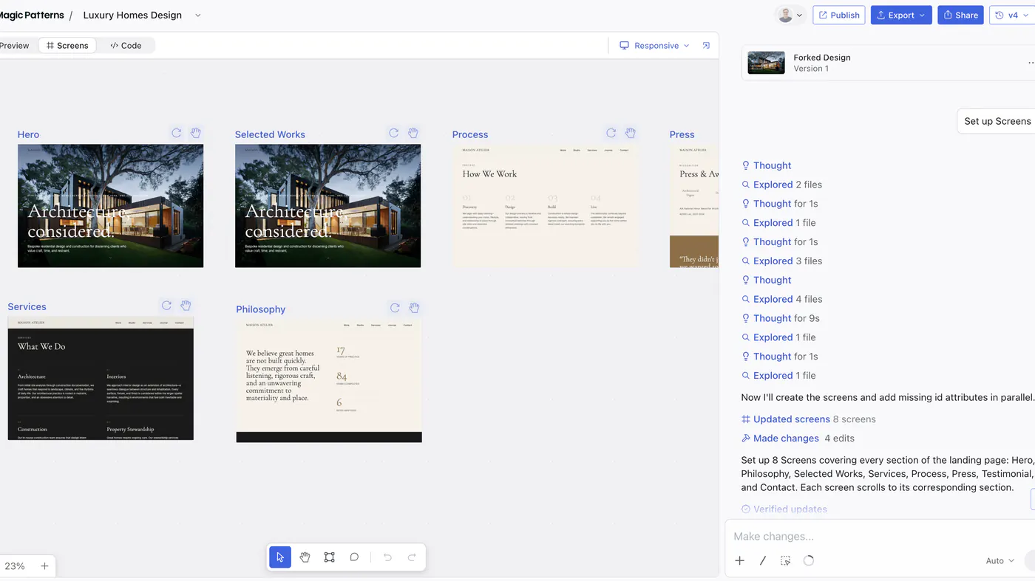Viewport: 1035px width, 581px height.
Task: Click the hand icon on Services screen
Action: coord(186,306)
